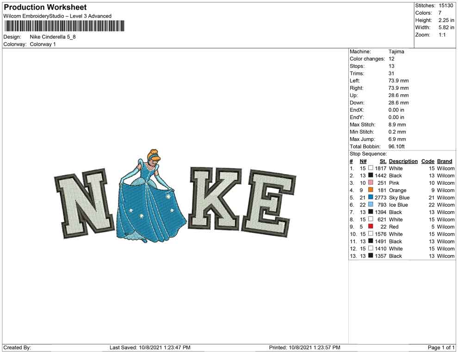Select the design name Nike Cinderella 5_8
The height and width of the screenshot is (352, 458).
click(x=53, y=37)
